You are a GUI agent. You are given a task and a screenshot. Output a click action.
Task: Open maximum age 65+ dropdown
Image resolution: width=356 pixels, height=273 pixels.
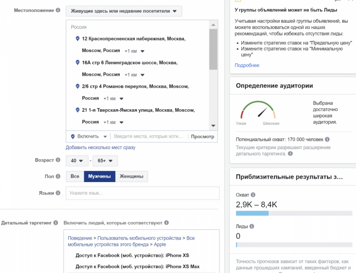tap(105, 161)
